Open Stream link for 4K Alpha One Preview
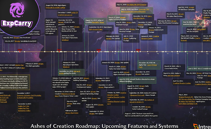The height and width of the screenshot is (129, 211). 181,14
